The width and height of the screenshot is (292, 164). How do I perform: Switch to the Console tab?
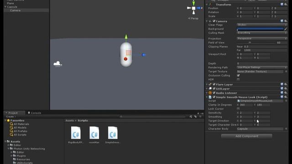pyautogui.click(x=35, y=113)
